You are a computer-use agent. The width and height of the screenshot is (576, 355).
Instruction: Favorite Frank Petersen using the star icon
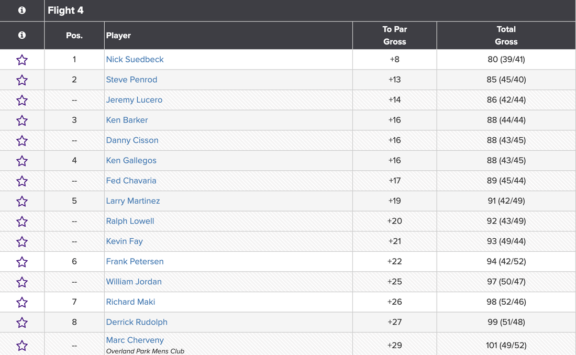[x=22, y=262]
